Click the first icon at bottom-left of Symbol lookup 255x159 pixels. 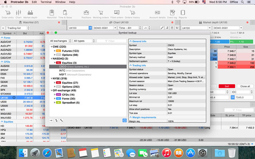point(51,120)
